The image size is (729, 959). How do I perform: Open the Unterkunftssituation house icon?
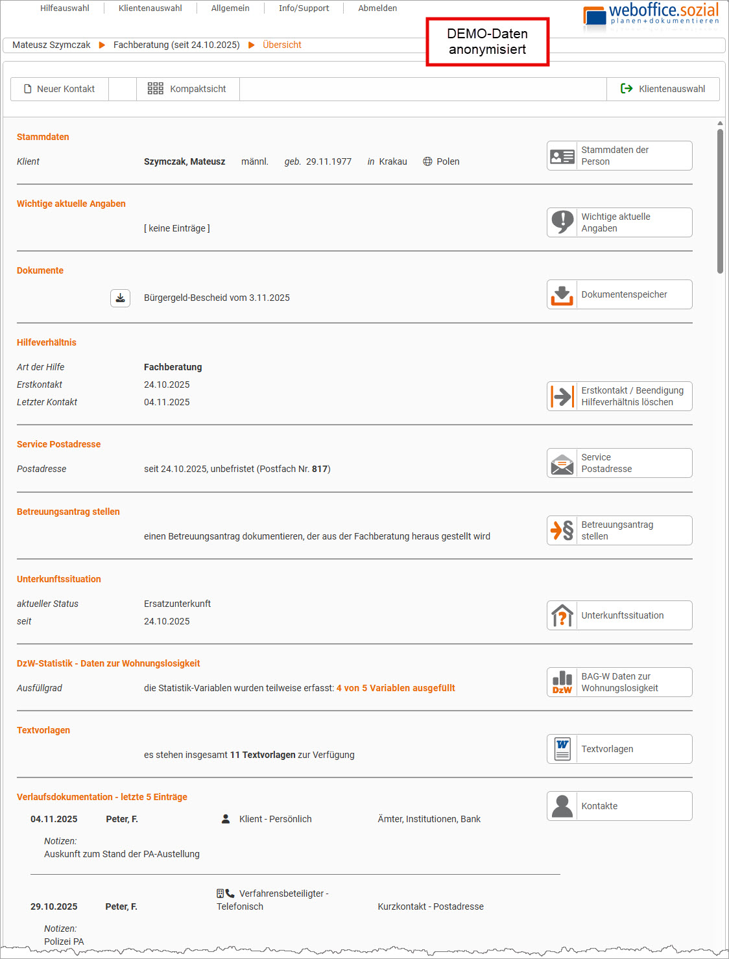pos(562,615)
